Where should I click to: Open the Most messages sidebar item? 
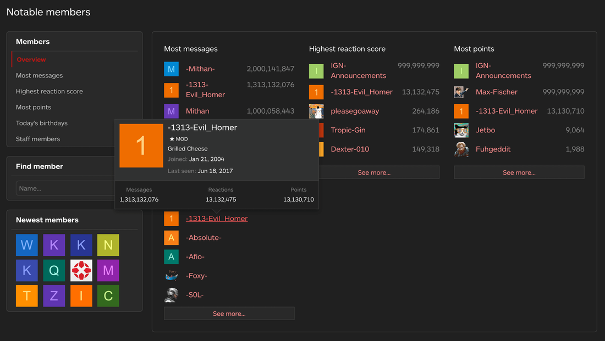coord(39,76)
